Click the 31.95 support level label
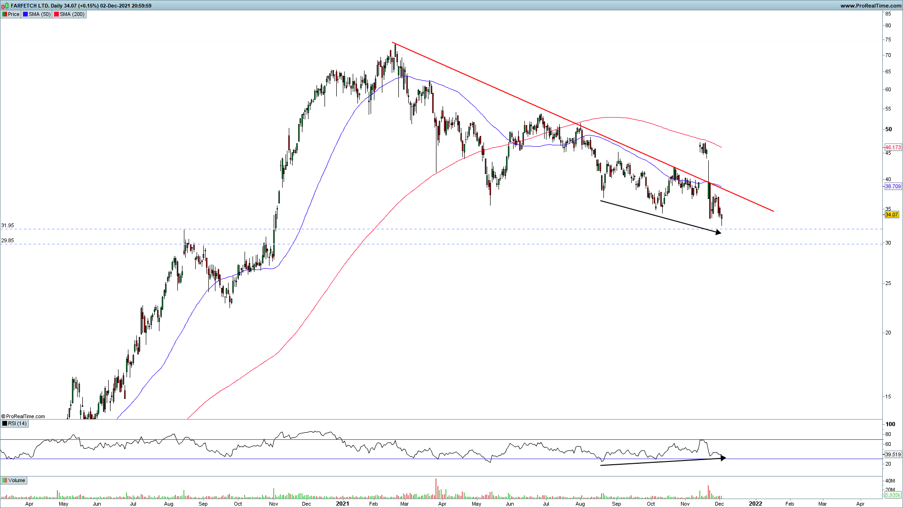The height and width of the screenshot is (508, 903). 8,226
